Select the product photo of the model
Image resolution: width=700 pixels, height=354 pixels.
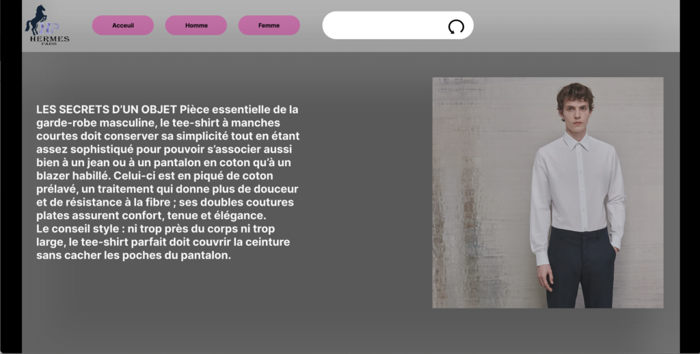pyautogui.click(x=548, y=192)
